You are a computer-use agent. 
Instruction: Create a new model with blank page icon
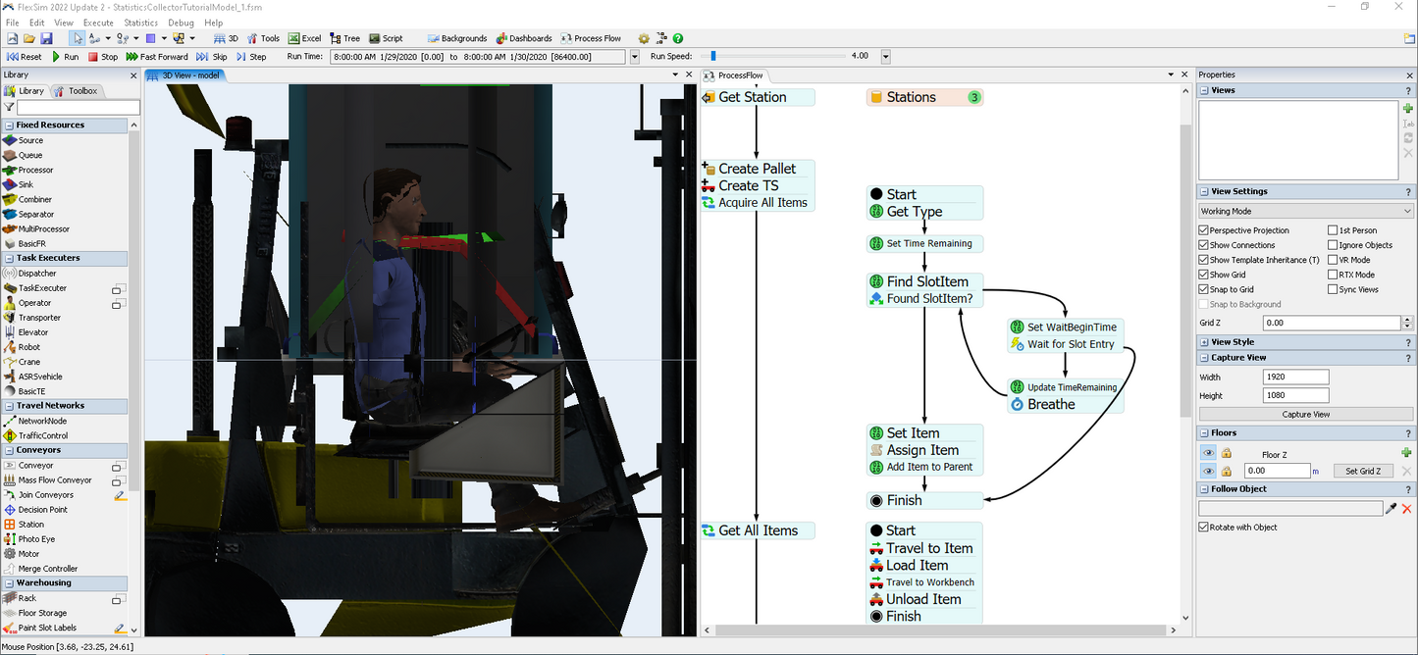pyautogui.click(x=13, y=38)
